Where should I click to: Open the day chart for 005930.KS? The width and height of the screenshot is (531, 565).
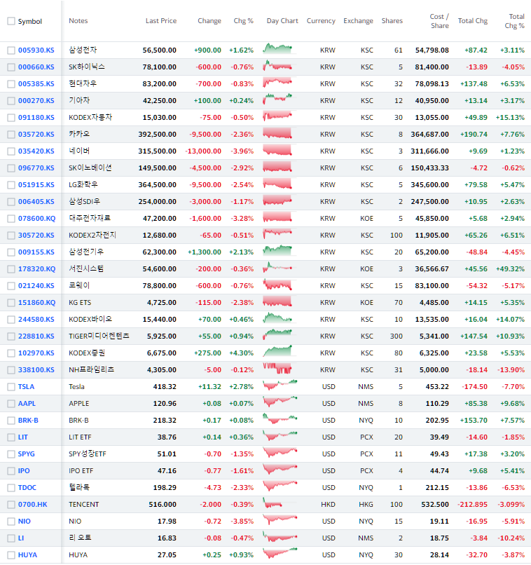(280, 49)
